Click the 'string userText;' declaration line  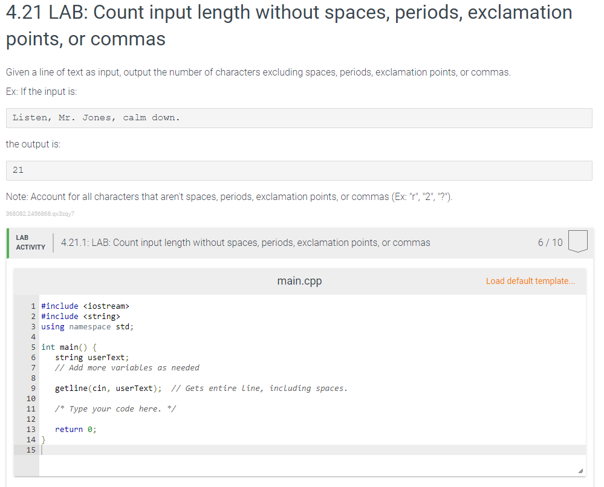click(x=92, y=358)
